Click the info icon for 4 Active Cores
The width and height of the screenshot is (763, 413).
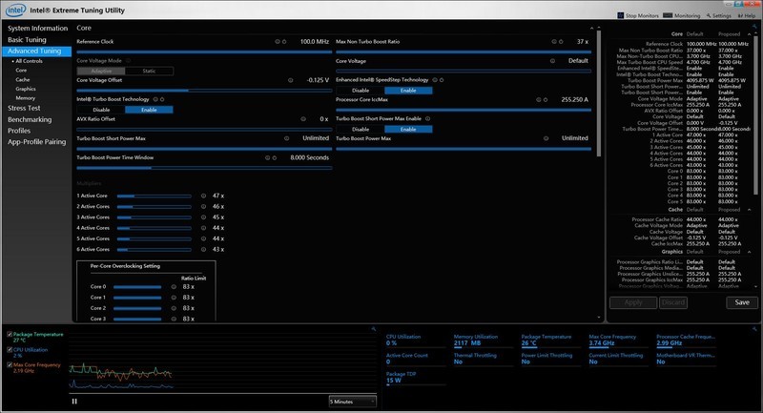[x=203, y=228]
